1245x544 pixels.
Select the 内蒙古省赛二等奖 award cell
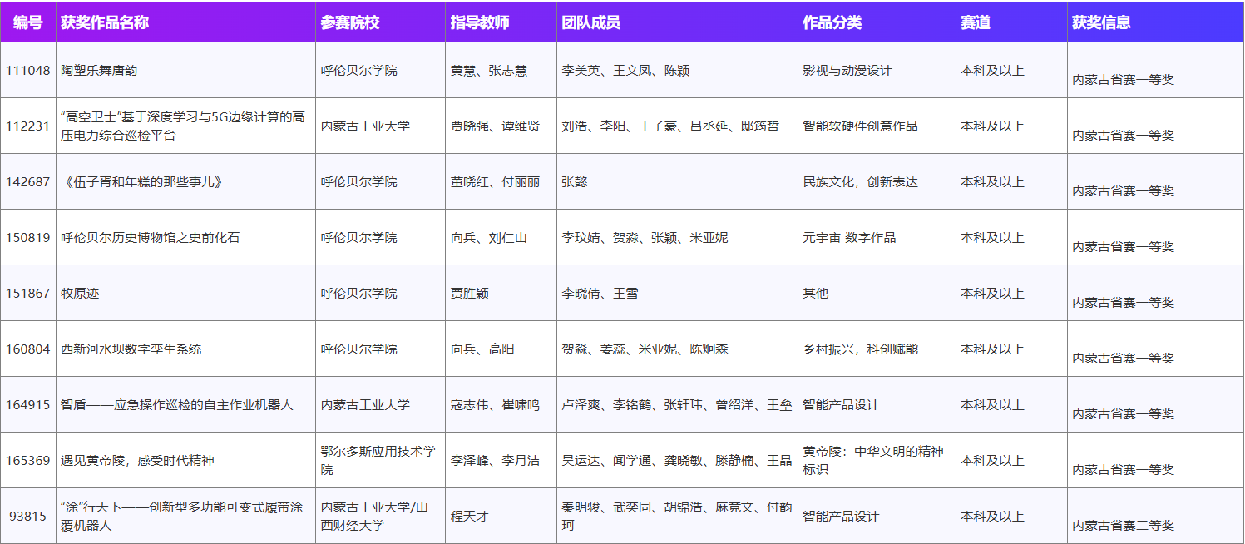coord(1123,525)
